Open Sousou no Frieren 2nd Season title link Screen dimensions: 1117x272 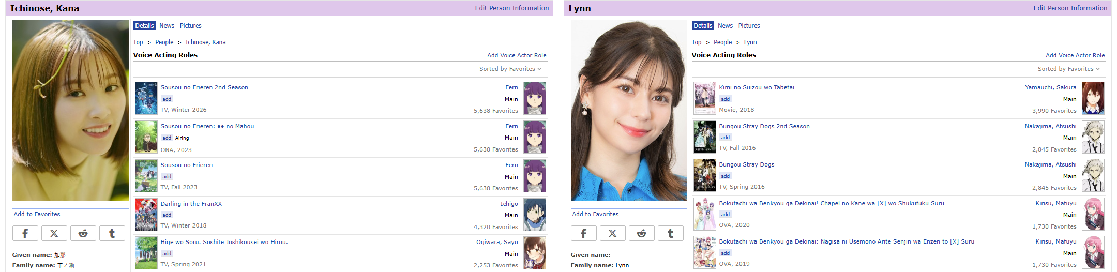point(204,87)
